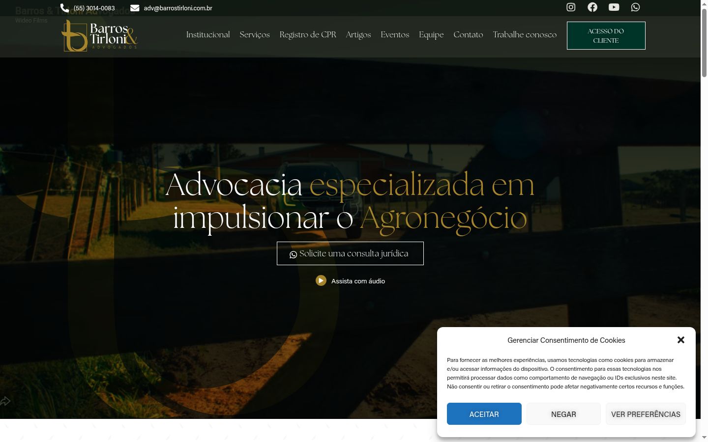Click the email envelope icon
This screenshot has height=442, width=708.
coord(135,8)
